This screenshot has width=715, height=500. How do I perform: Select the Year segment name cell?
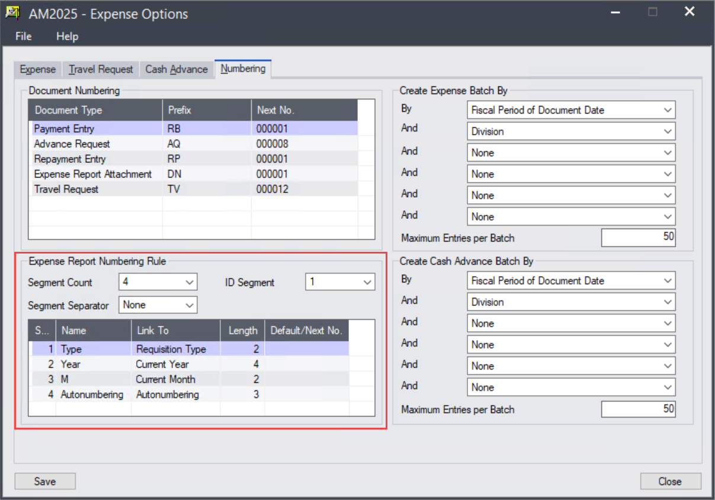pyautogui.click(x=94, y=364)
